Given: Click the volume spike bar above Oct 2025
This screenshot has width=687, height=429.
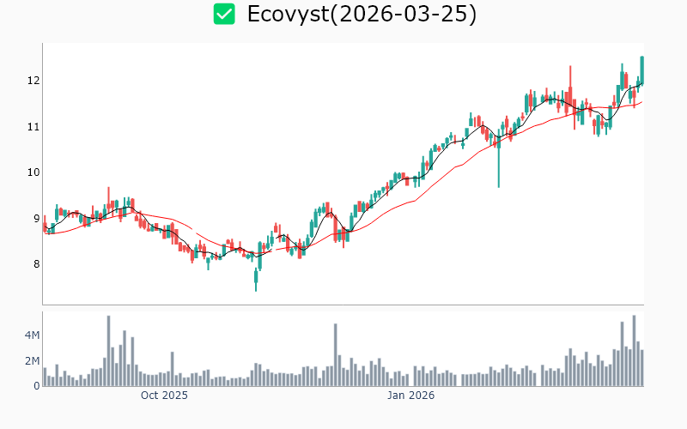Looking at the screenshot, I should click(x=173, y=369).
